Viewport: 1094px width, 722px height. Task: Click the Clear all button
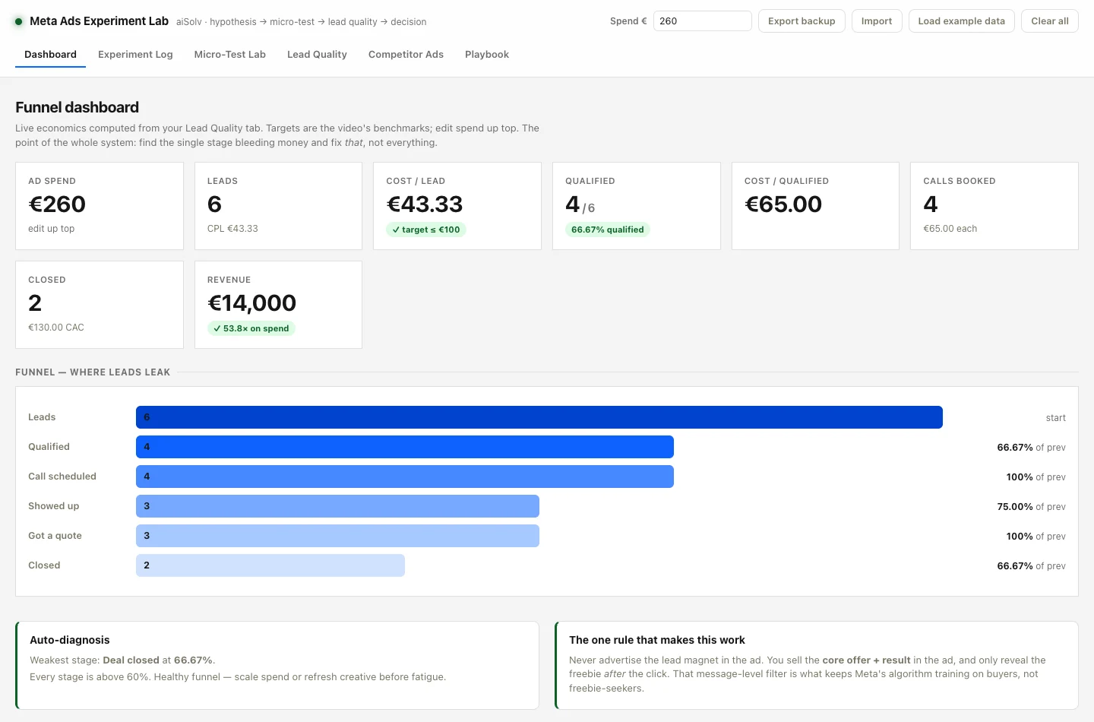click(1050, 21)
